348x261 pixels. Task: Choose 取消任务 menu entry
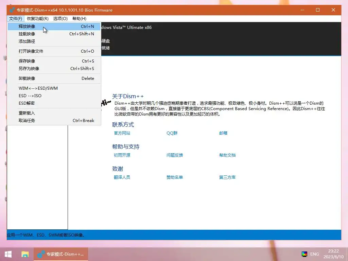pos(54,121)
